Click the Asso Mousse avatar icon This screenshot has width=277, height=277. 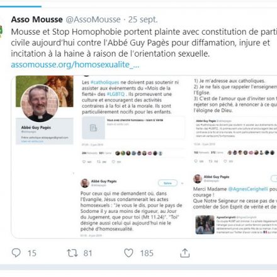pyautogui.click(x=1, y=31)
